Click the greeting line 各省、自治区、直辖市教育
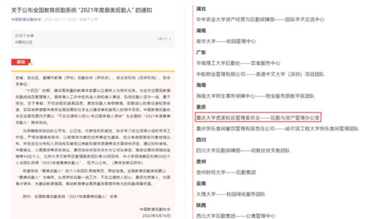Screen dimensions: 390x219 coord(93,81)
